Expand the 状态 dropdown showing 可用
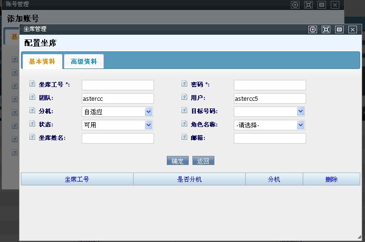365x242 pixels. pyautogui.click(x=117, y=125)
